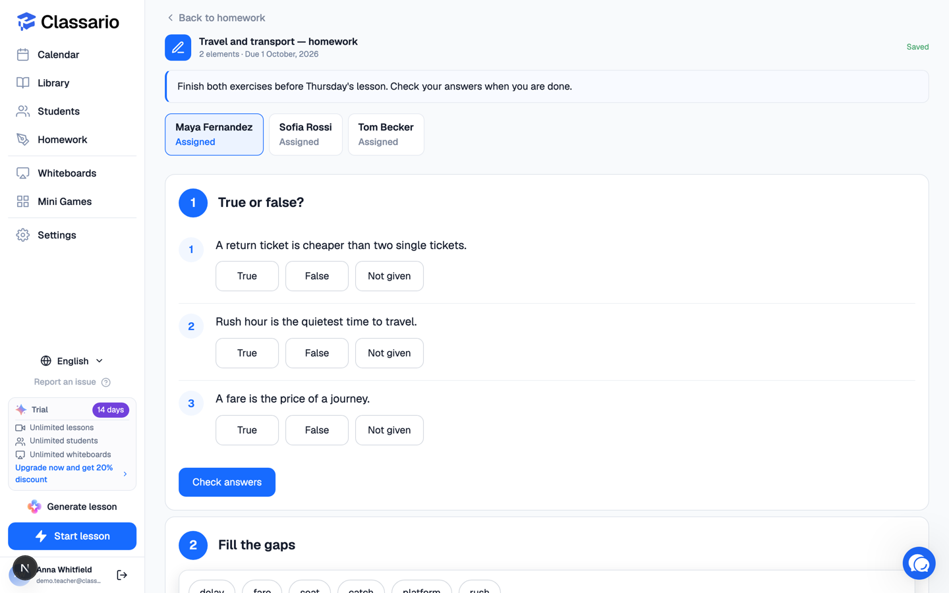Open Library via its book icon
The image size is (949, 593).
point(23,83)
